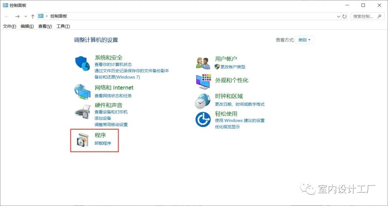The image size is (388, 206).
Task: Click in the 搜索控制面板 search field
Action: point(367,16)
